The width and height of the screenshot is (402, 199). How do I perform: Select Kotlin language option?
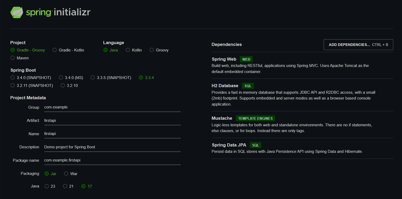pos(134,50)
